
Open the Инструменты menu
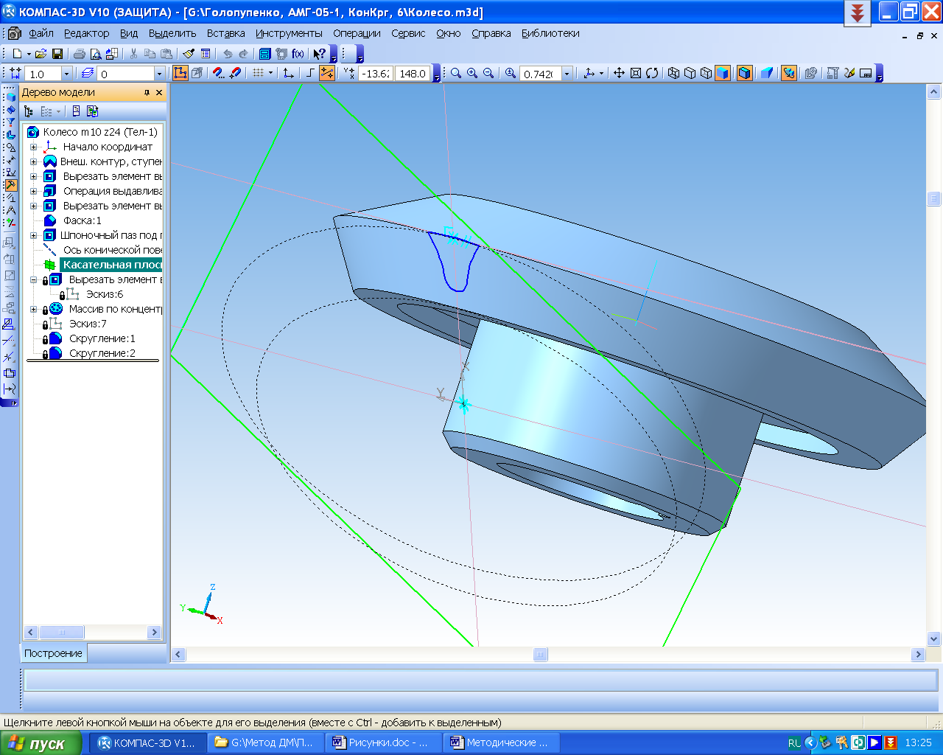289,33
